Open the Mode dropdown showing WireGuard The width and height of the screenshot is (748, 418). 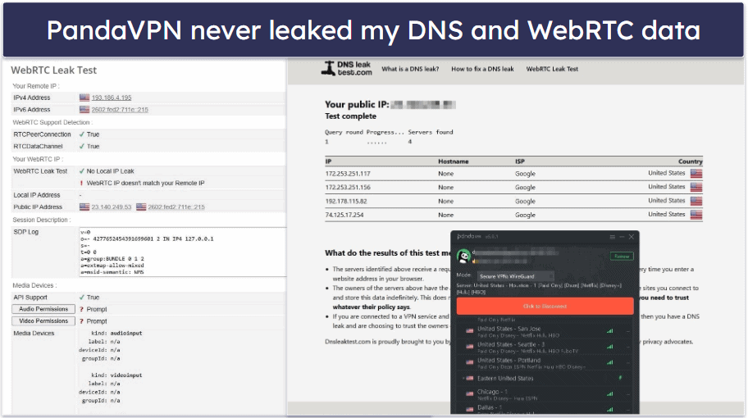pos(516,276)
